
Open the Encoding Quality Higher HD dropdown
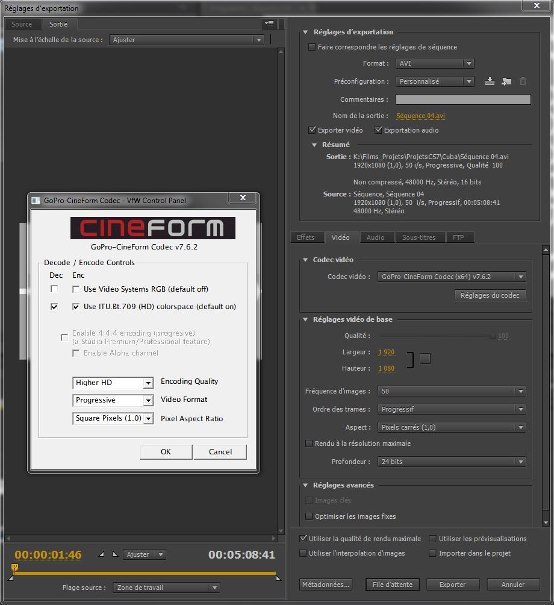[x=113, y=383]
